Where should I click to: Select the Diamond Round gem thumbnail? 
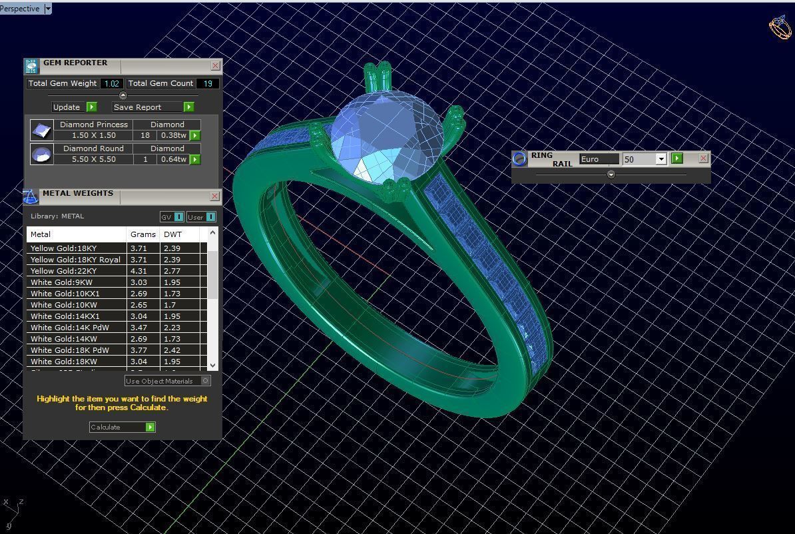41,154
